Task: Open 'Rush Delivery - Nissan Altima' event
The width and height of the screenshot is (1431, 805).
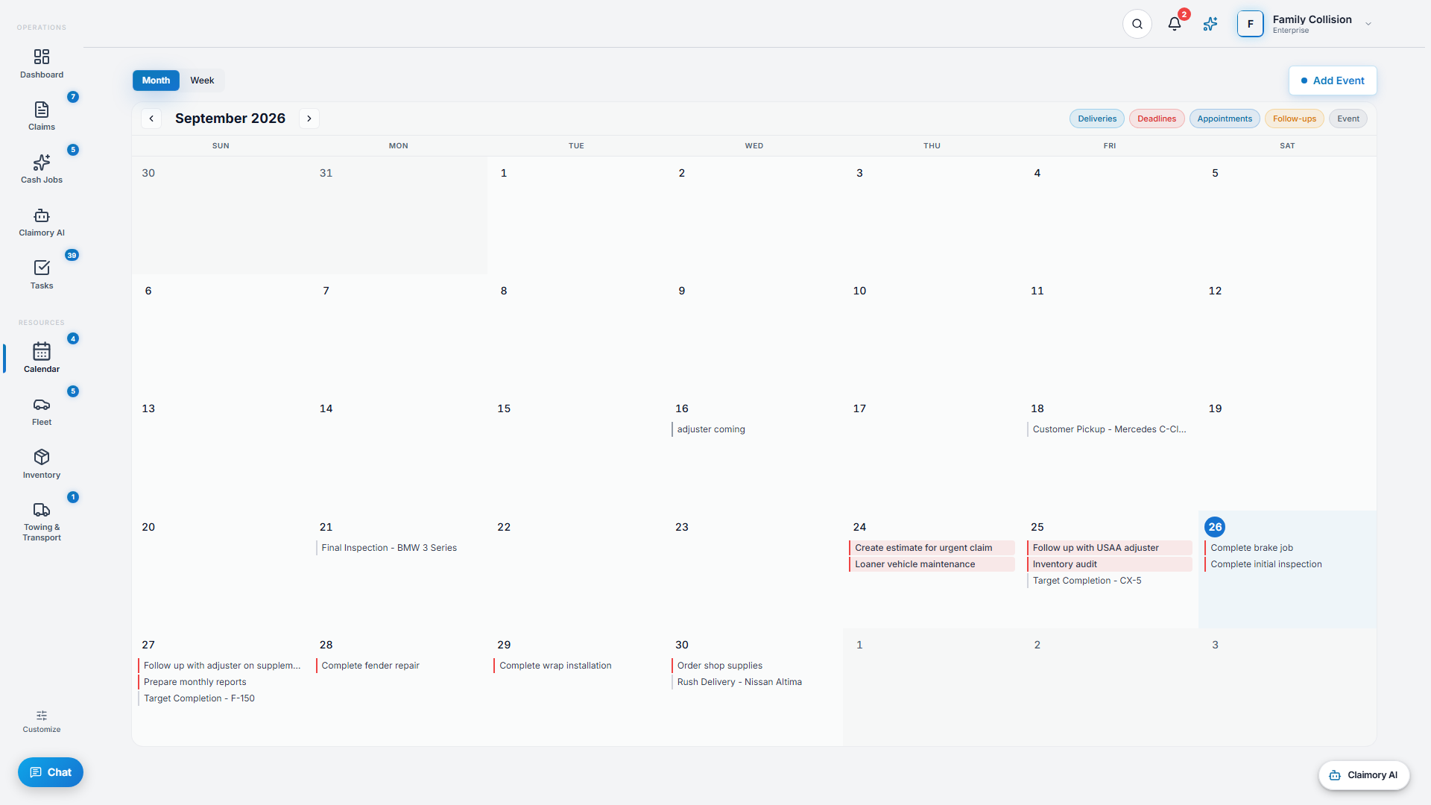Action: tap(754, 682)
